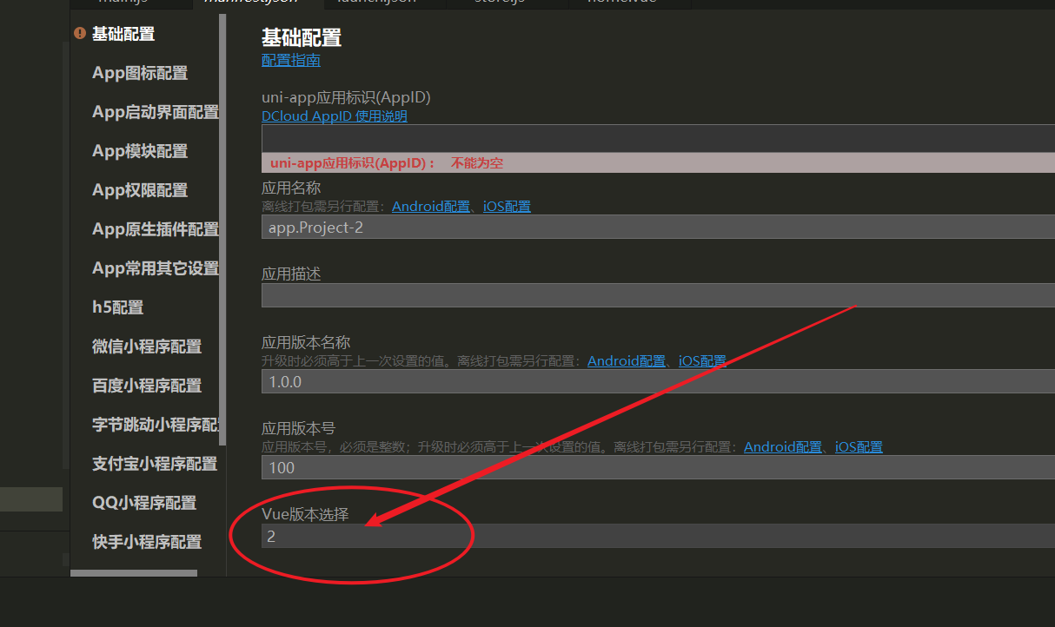This screenshot has width=1055, height=627.
Task: Open Android配置 link under 应用名称
Action: coord(431,207)
